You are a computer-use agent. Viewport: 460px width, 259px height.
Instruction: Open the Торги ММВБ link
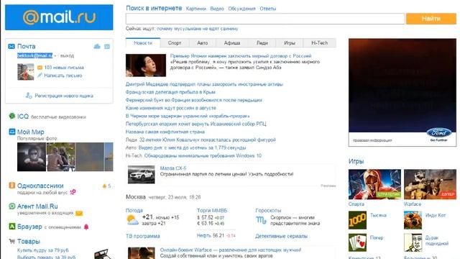point(212,211)
